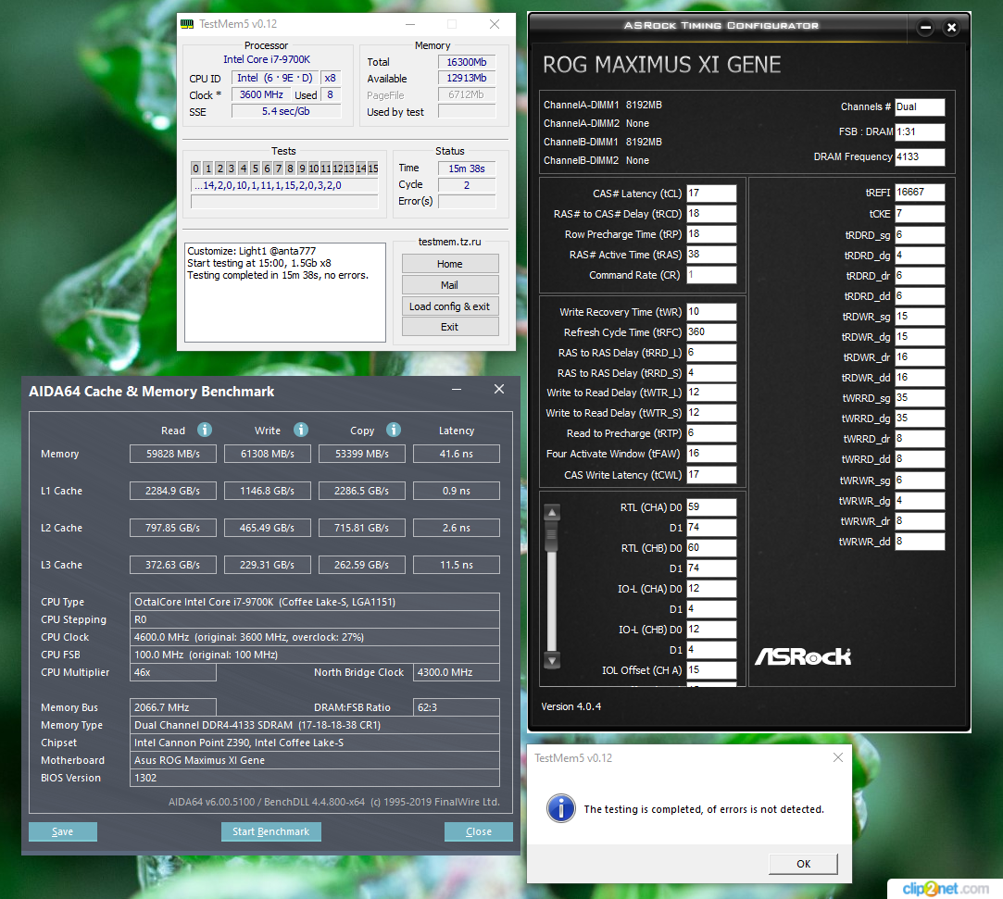Click the DRAM Frequency field showing 4133
This screenshot has width=1003, height=899.
coord(920,156)
